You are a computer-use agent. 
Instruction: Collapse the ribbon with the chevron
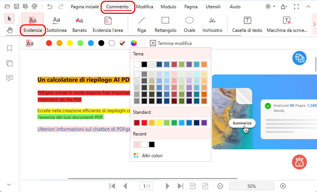pos(308,6)
